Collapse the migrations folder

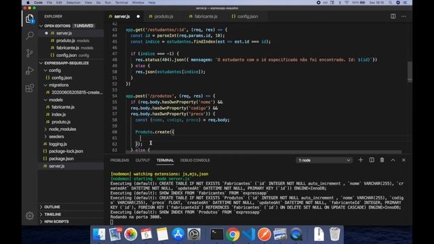(45, 85)
